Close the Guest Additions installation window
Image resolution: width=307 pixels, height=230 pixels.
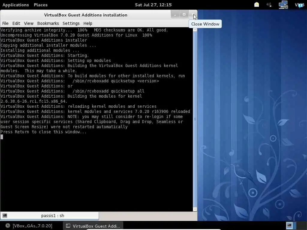coord(193,14)
